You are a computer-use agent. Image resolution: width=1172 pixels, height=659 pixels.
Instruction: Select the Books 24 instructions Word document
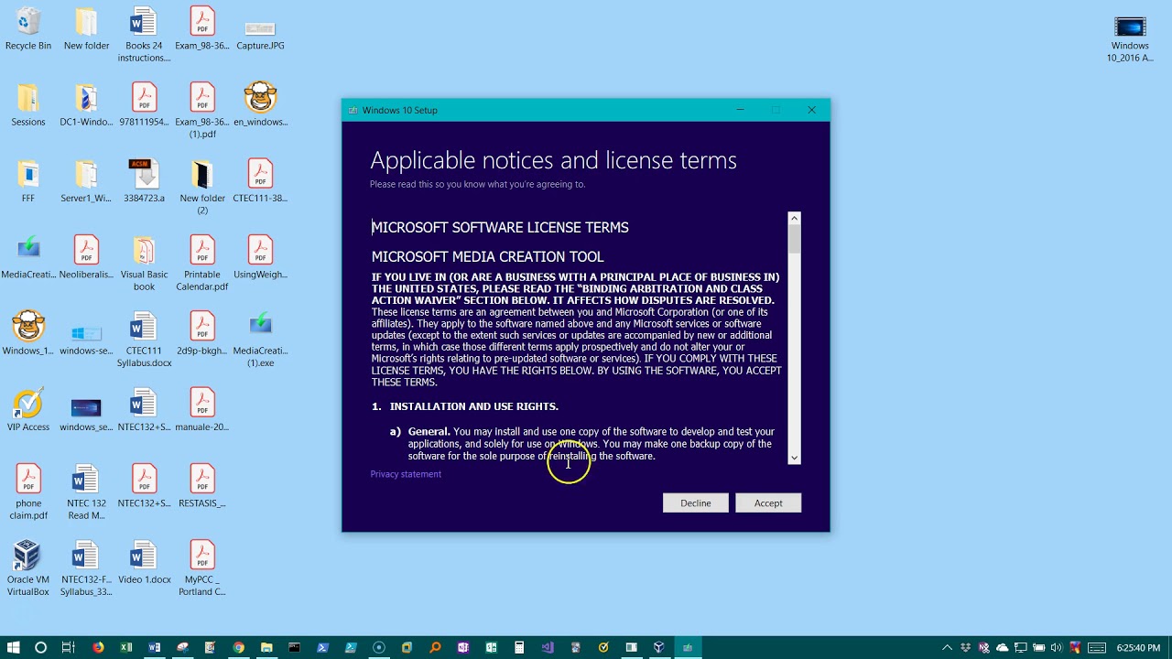point(144,35)
